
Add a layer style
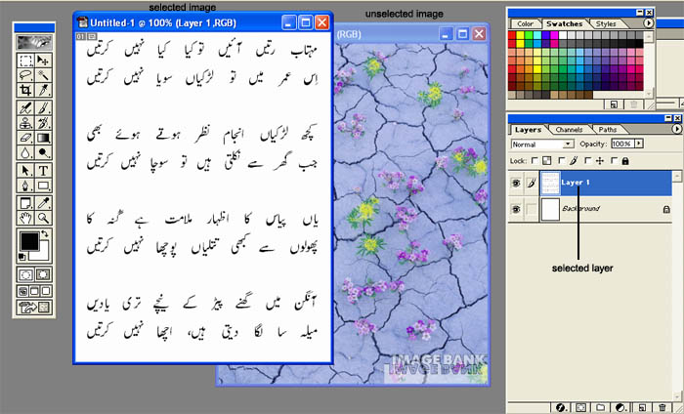click(561, 408)
